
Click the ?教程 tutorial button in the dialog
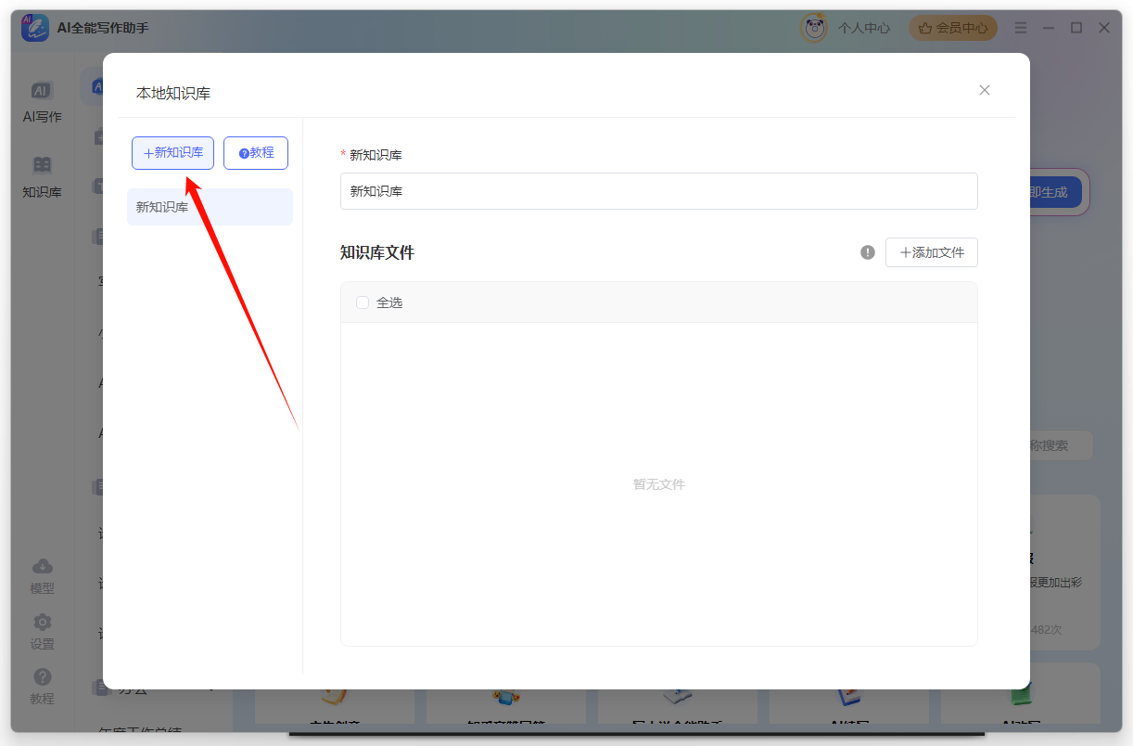coord(256,152)
